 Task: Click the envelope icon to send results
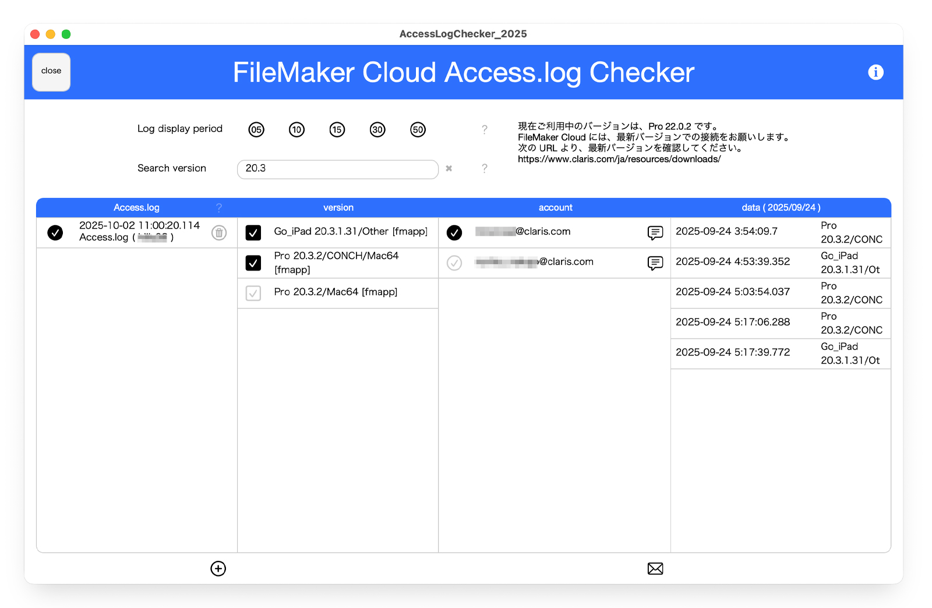pyautogui.click(x=655, y=568)
